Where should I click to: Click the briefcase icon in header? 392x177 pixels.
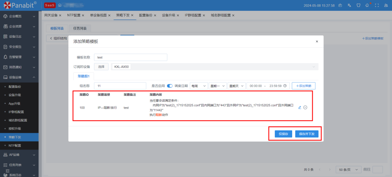click(x=340, y=5)
